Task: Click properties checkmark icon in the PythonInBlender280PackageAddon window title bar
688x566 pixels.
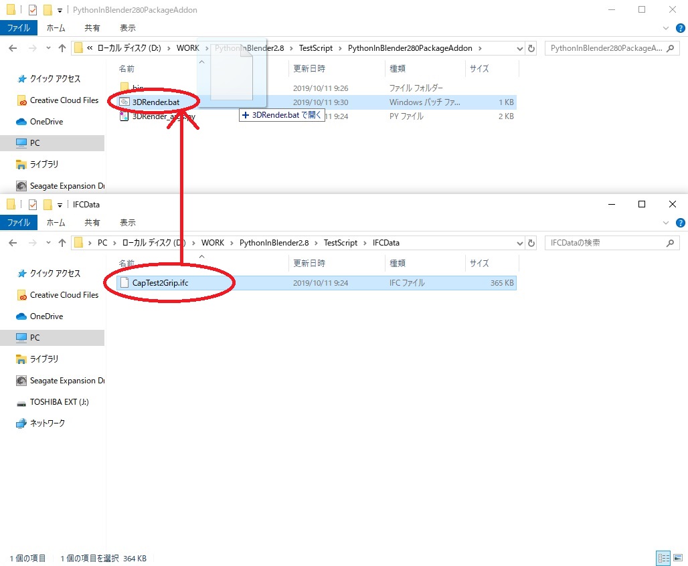Action: coord(33,9)
